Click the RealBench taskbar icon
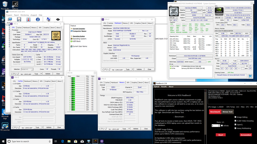 click(x=95, y=141)
